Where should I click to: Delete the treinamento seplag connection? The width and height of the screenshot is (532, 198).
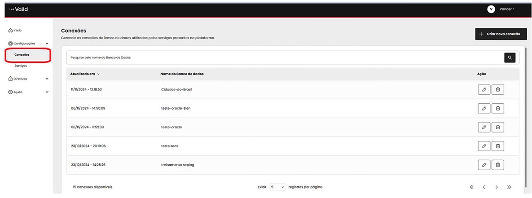(497, 165)
